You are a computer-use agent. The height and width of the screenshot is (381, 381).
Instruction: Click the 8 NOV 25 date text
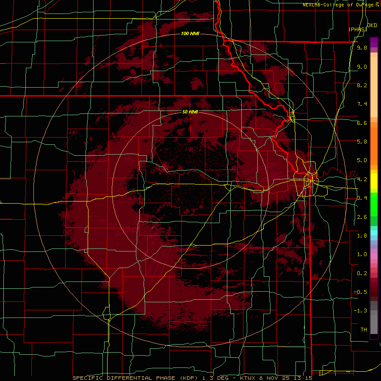274,378
